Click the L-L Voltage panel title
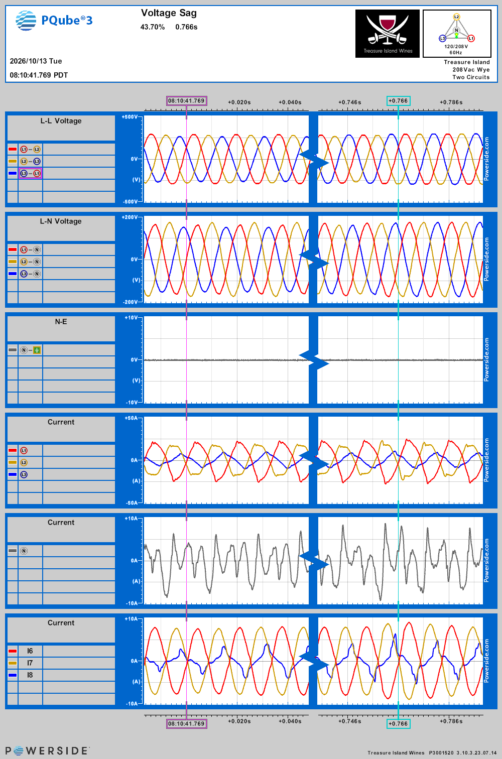The image size is (502, 759). 61,121
